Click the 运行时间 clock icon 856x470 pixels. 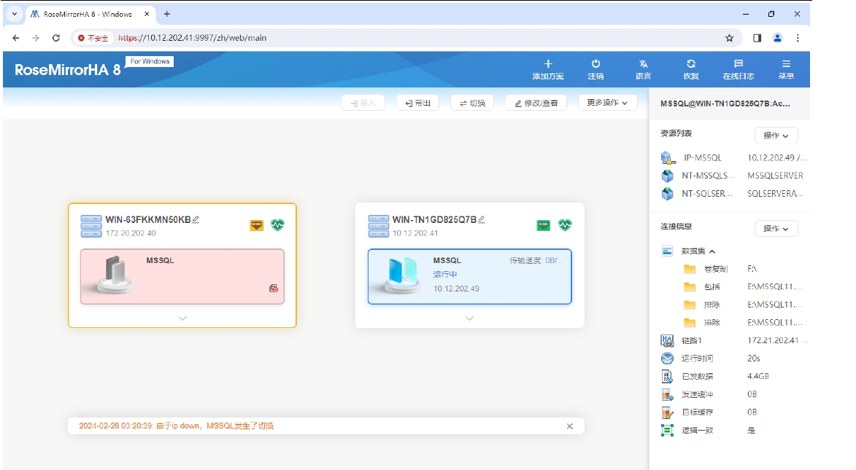(667, 359)
